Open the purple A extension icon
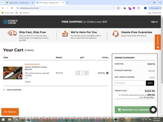This screenshot has width=163, height=122. click(x=134, y=8)
